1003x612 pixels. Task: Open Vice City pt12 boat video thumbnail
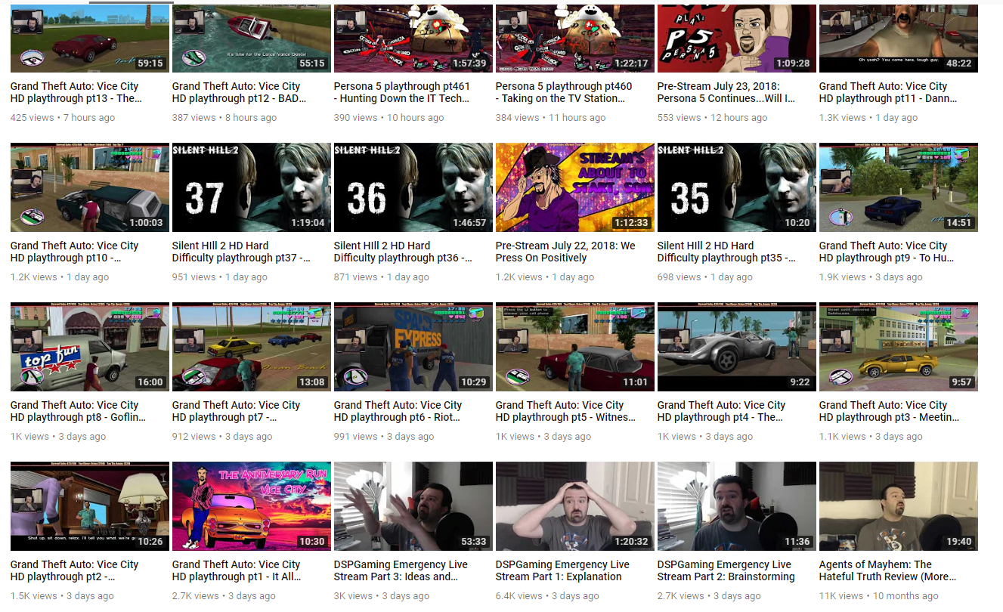point(252,39)
